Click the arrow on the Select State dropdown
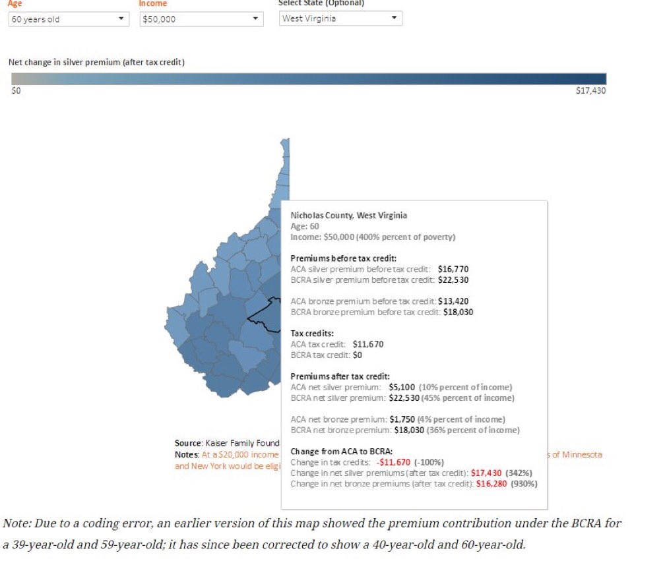 point(394,18)
